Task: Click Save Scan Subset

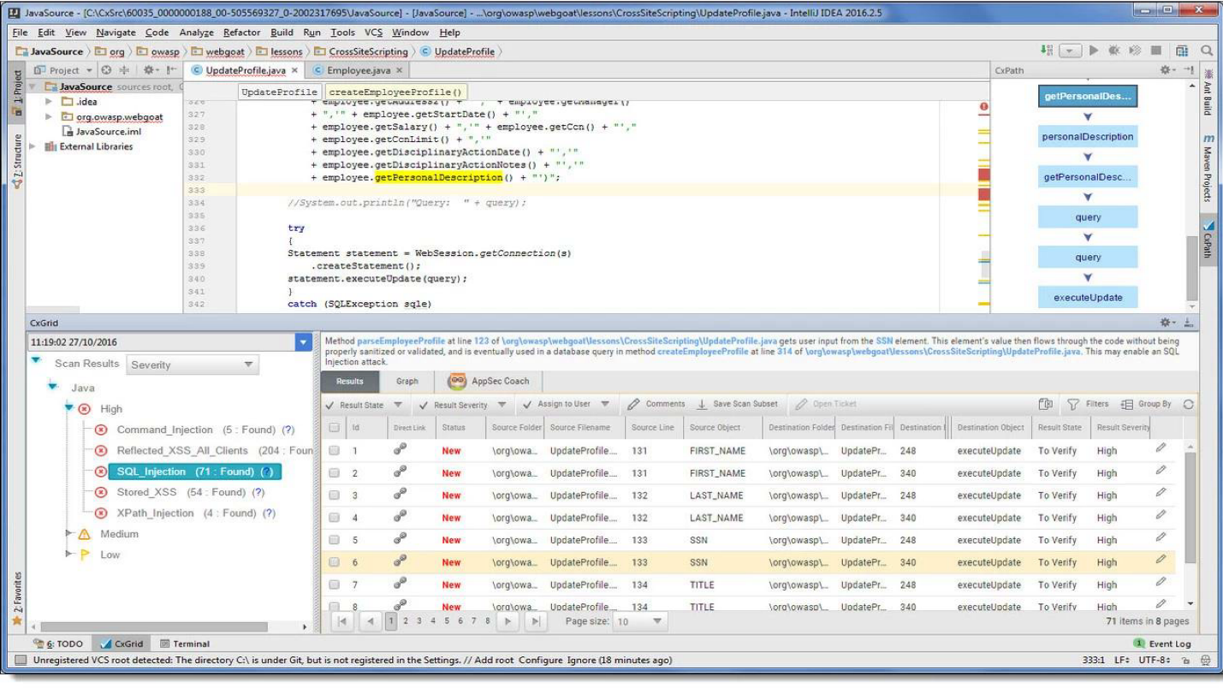Action: click(737, 405)
